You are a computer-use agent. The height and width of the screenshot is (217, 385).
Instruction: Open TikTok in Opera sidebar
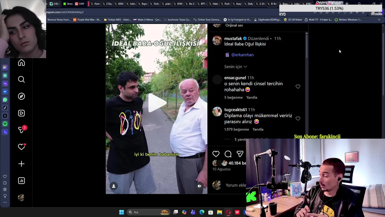click(x=5, y=108)
